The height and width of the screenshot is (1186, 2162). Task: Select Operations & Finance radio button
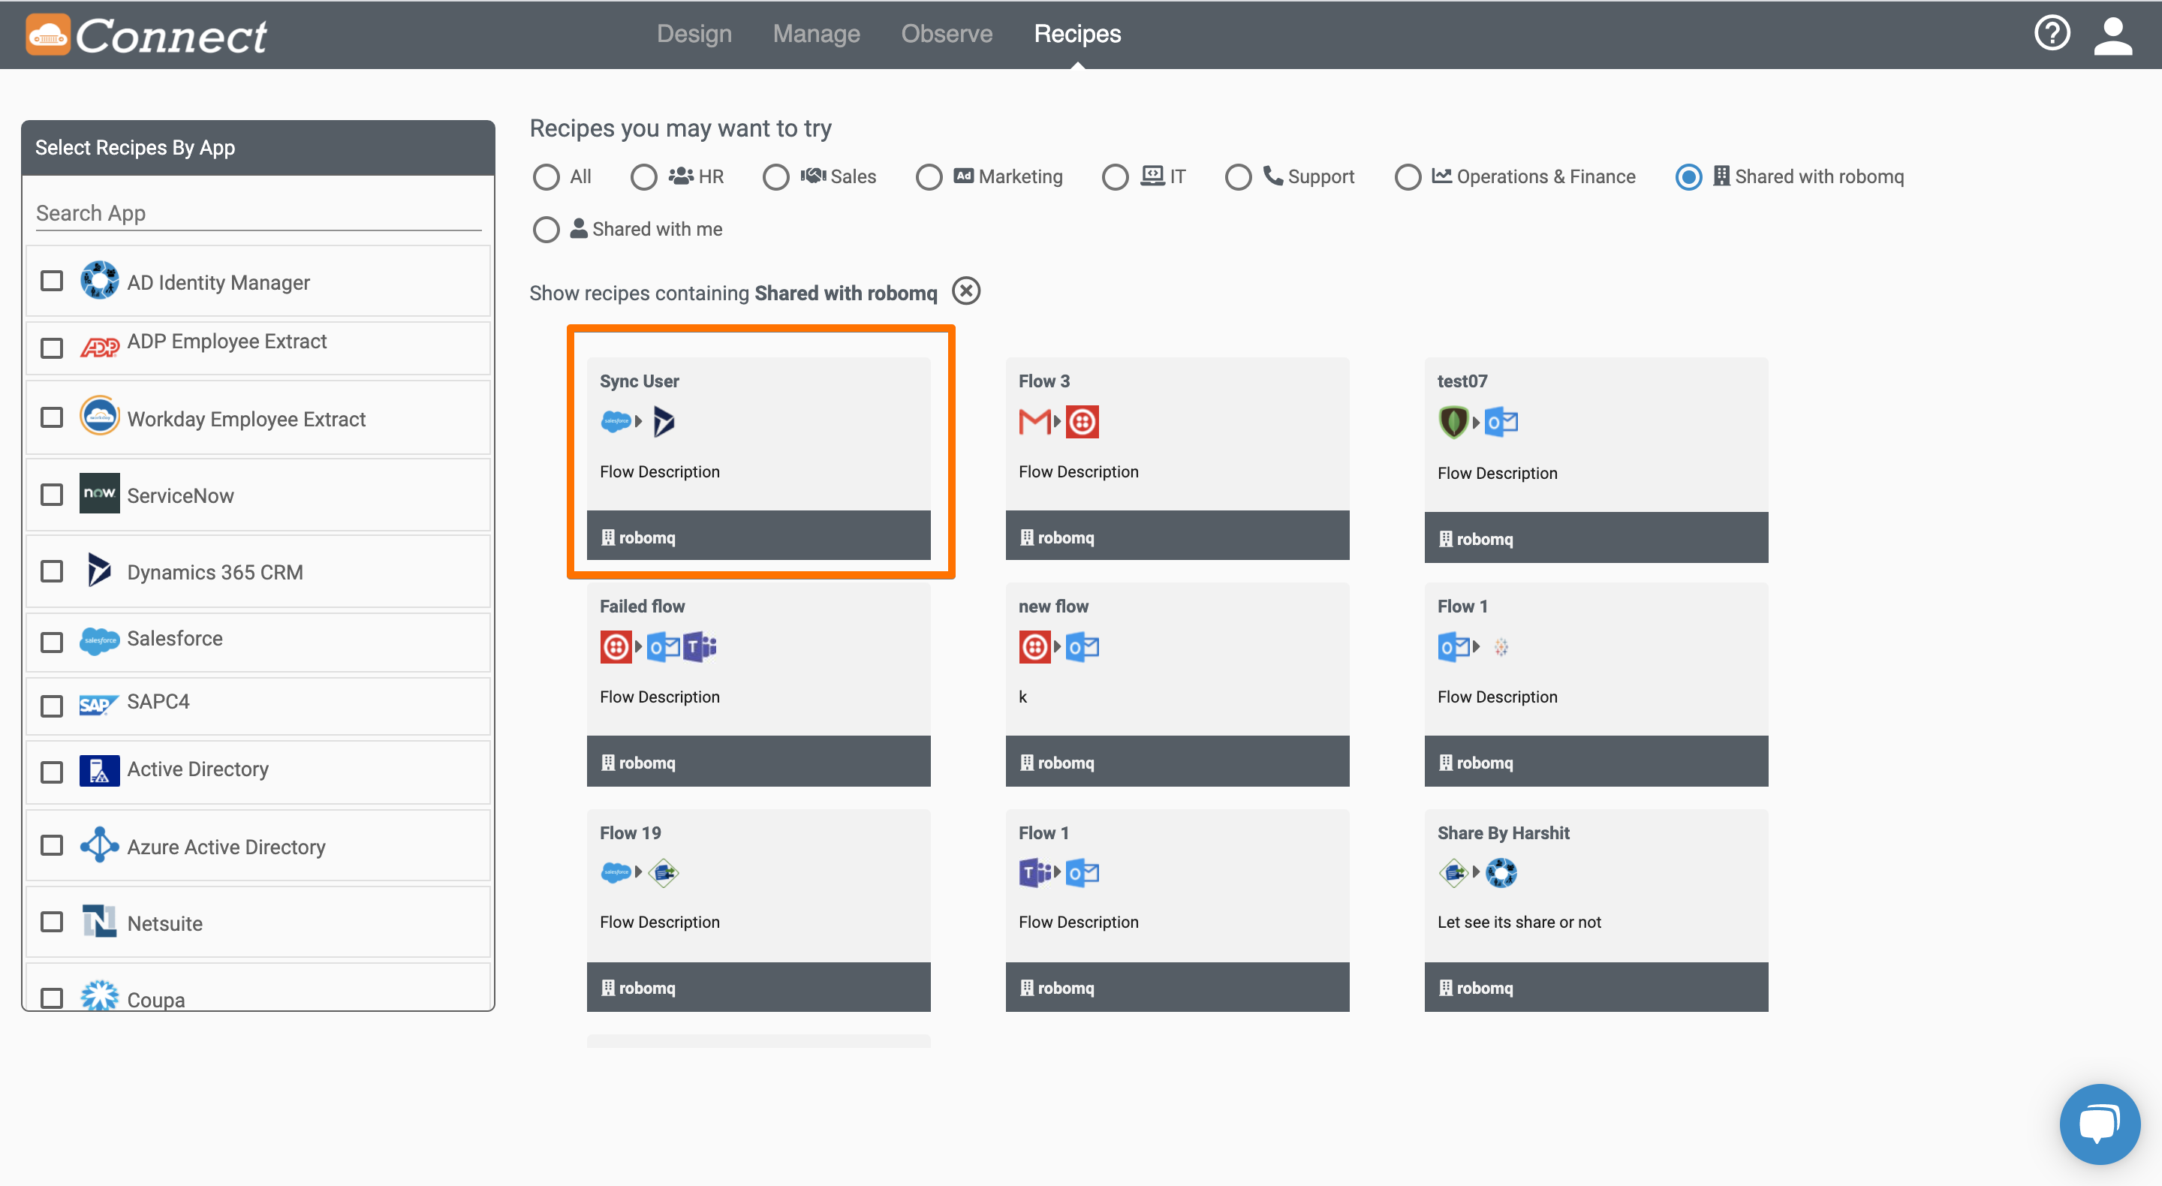(1408, 177)
